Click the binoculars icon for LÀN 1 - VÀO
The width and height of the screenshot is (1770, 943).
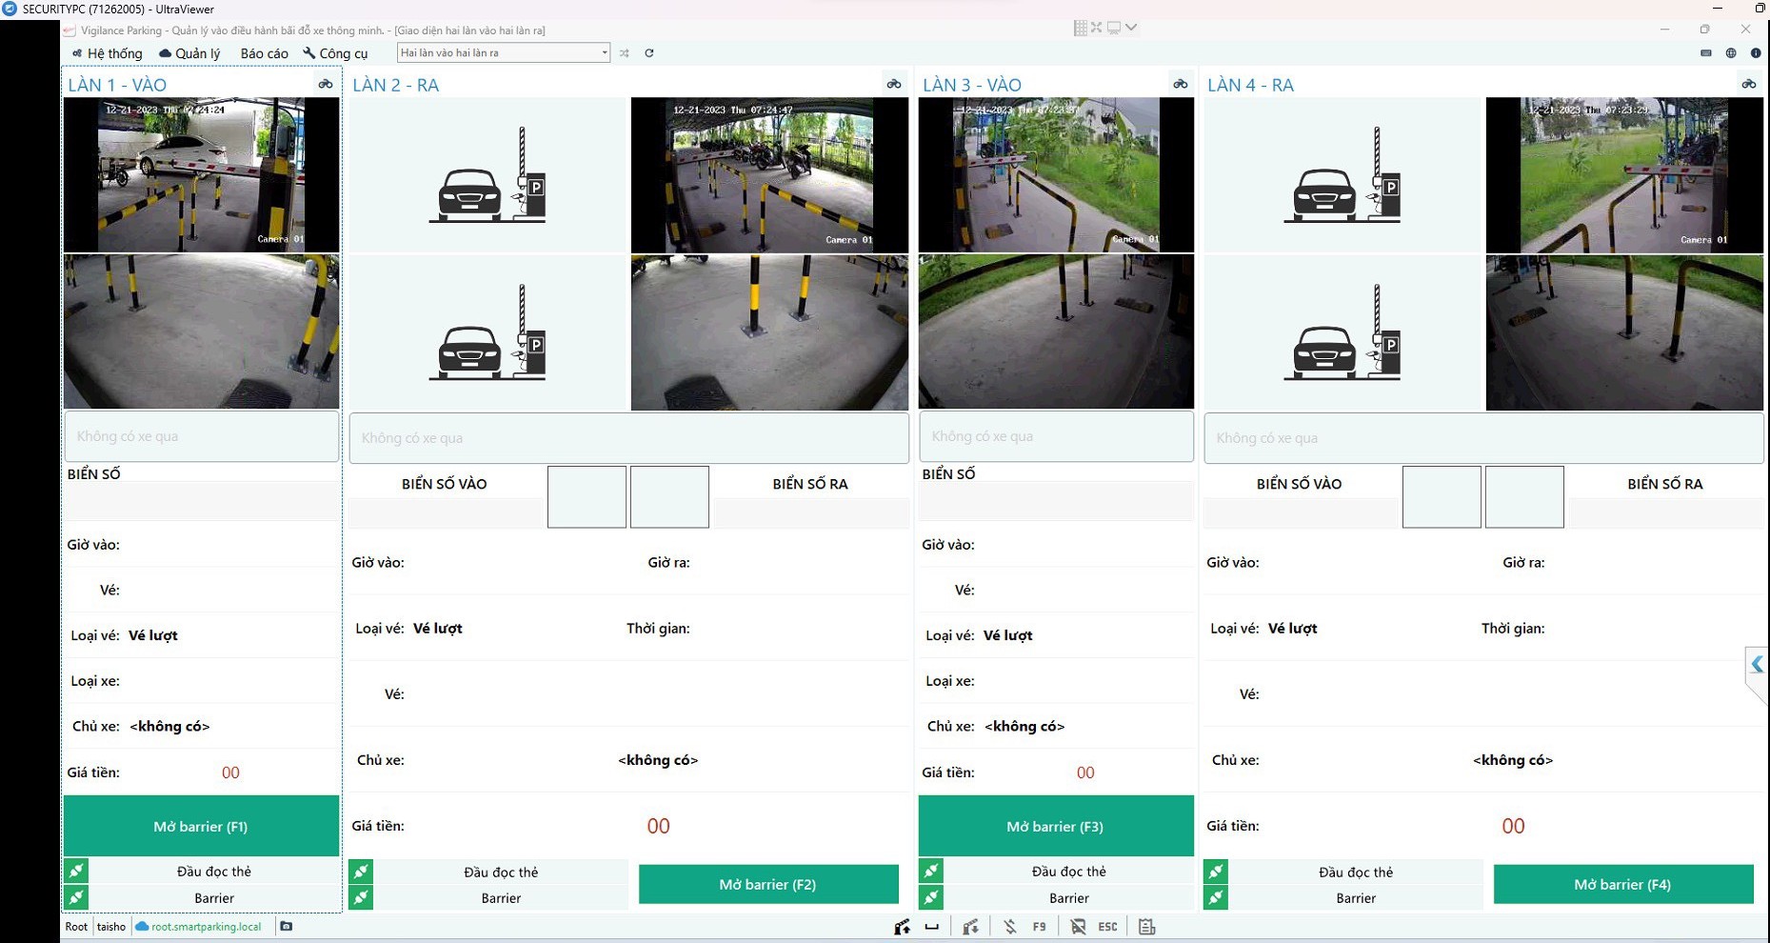[326, 84]
